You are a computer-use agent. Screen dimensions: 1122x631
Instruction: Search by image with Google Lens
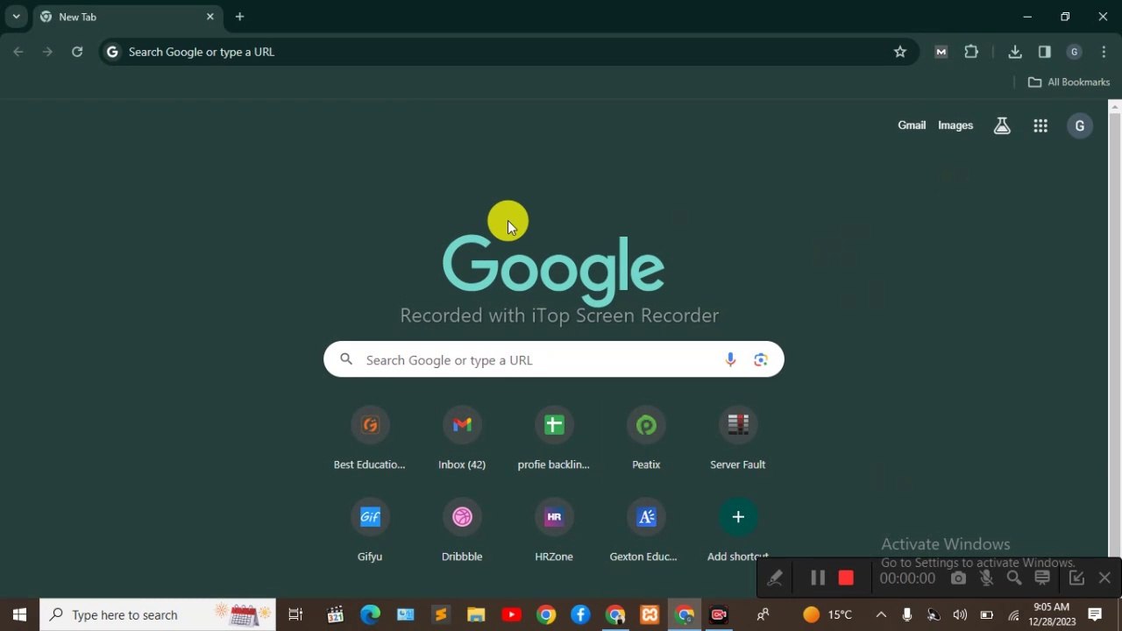point(761,359)
